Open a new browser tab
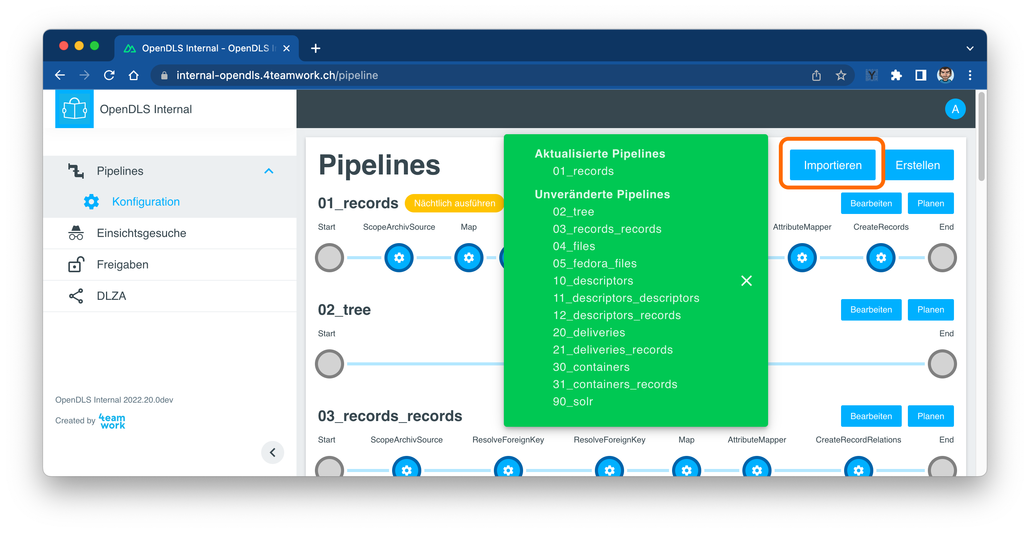This screenshot has width=1030, height=533. click(x=315, y=48)
